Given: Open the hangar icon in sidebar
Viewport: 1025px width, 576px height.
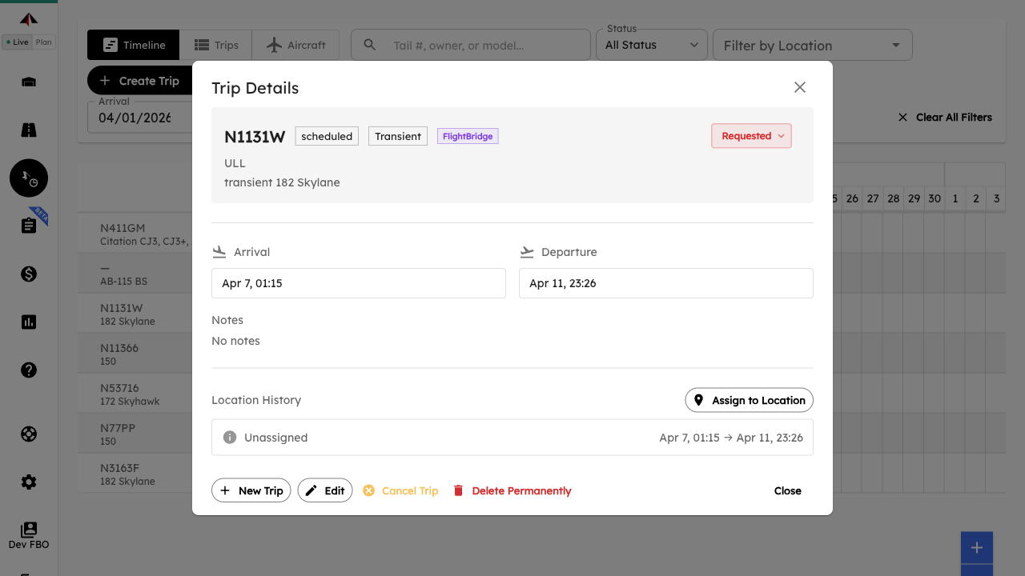Looking at the screenshot, I should [x=29, y=82].
